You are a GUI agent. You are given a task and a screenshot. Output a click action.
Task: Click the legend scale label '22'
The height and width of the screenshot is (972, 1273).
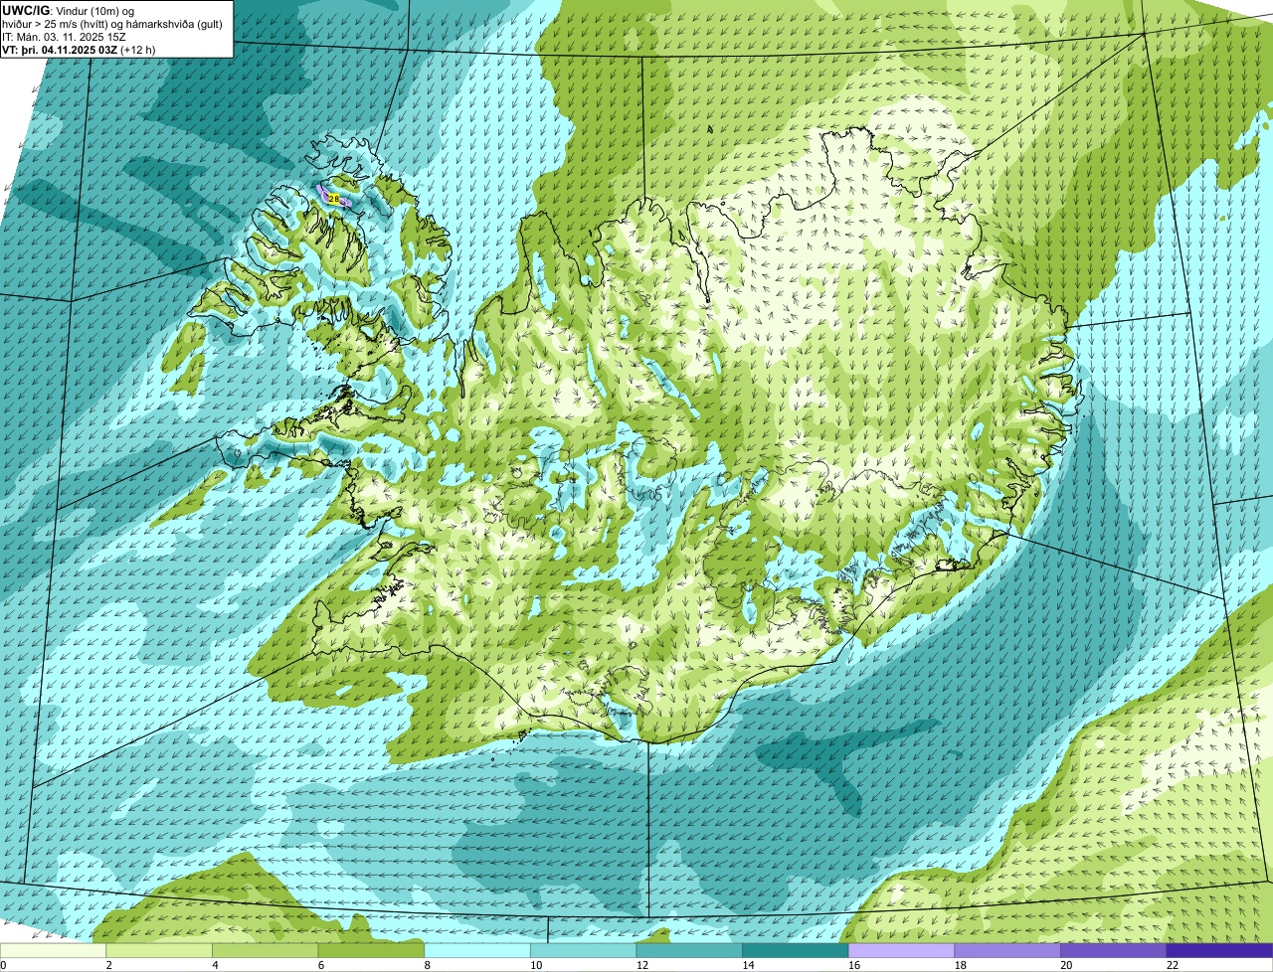coord(1173,965)
